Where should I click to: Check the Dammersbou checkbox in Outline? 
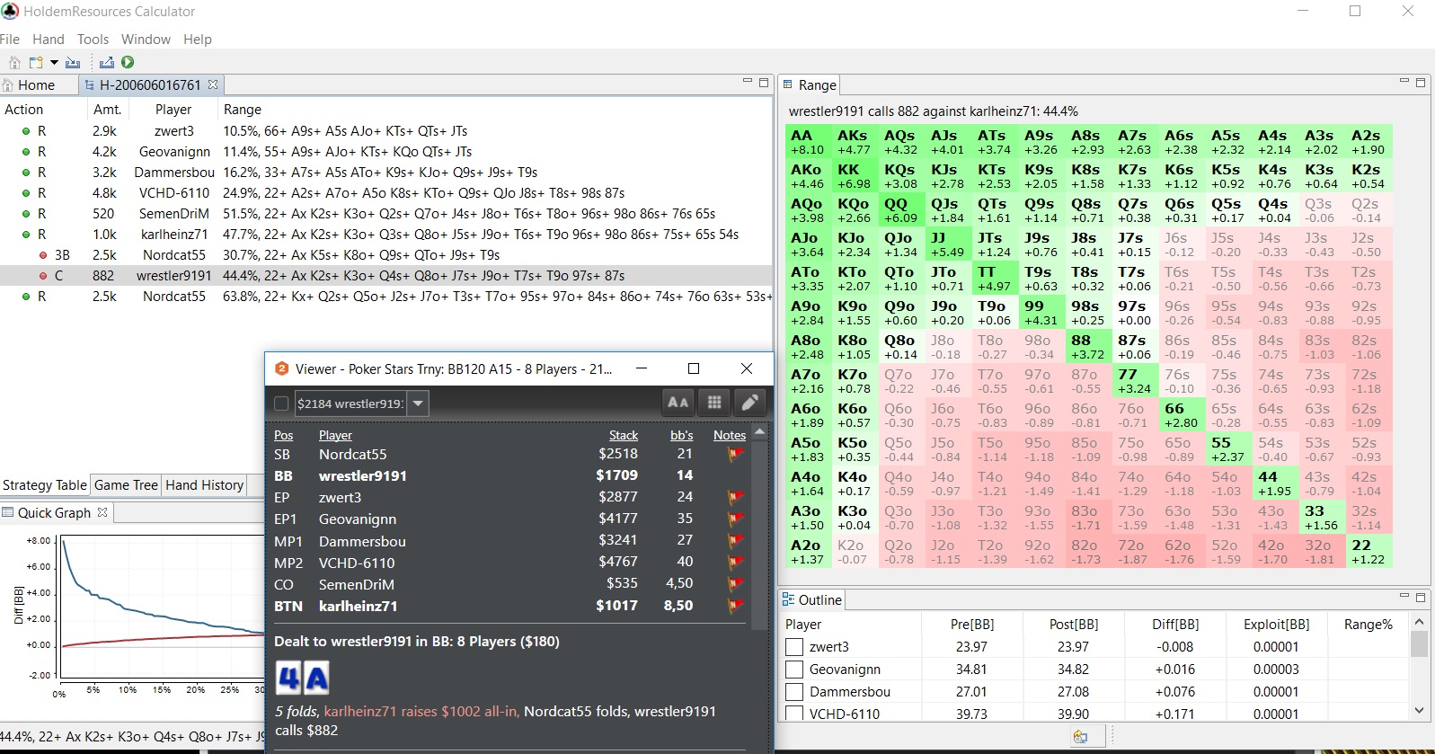pyautogui.click(x=794, y=691)
